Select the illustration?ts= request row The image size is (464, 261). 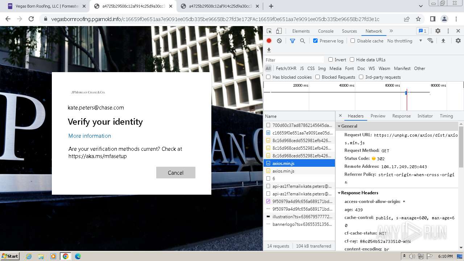point(299,217)
